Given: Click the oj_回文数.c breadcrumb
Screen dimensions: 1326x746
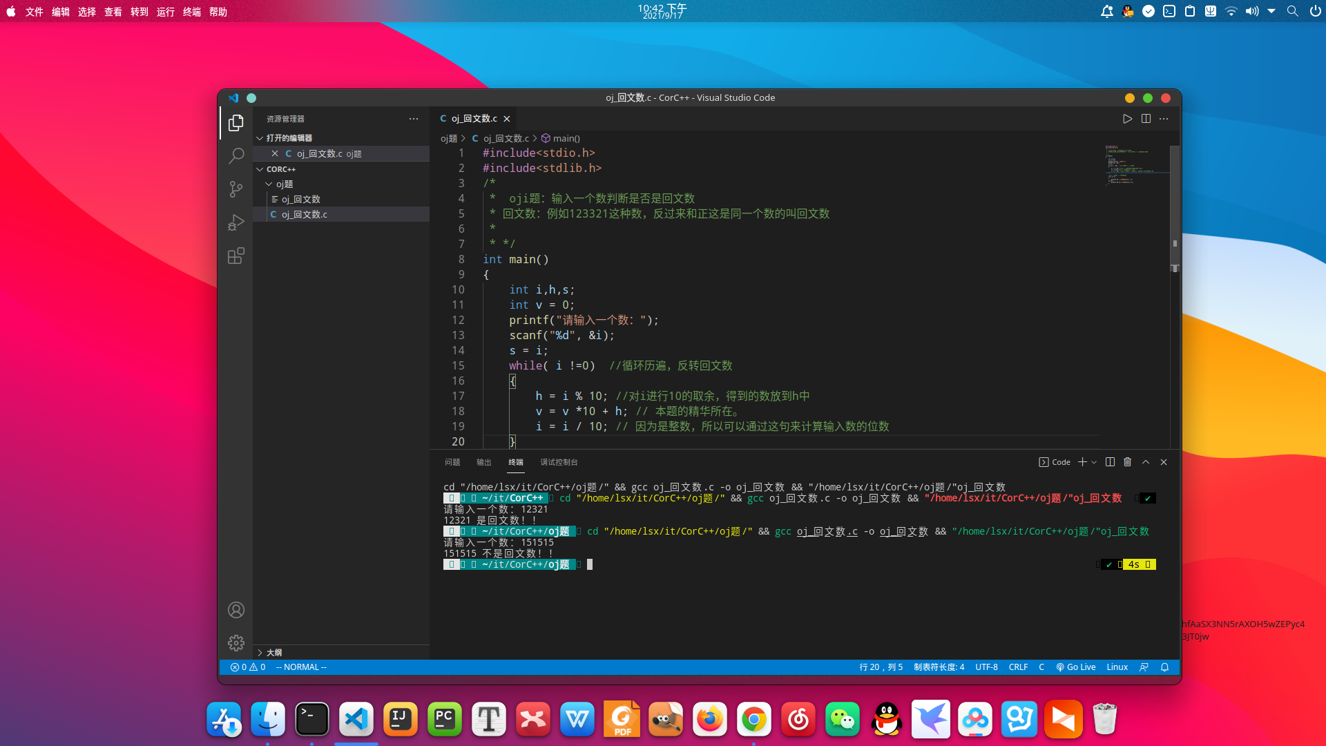Looking at the screenshot, I should click(501, 138).
